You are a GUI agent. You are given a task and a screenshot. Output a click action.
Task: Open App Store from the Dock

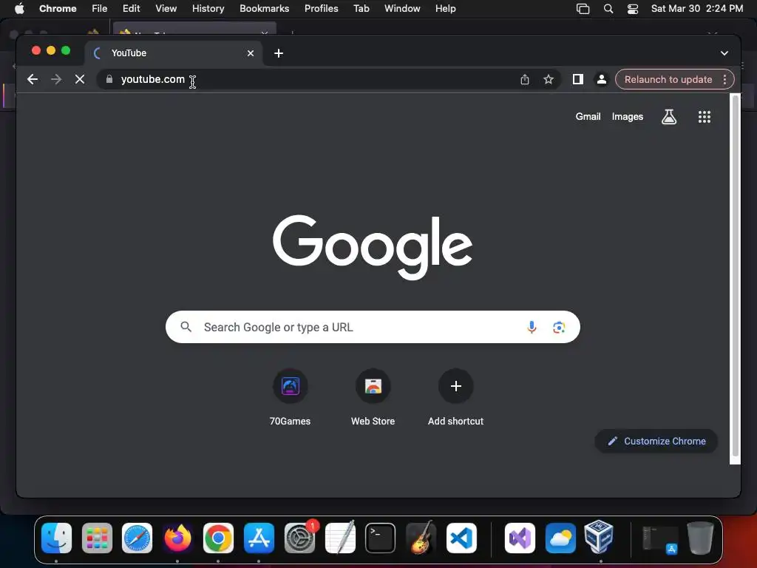click(259, 538)
